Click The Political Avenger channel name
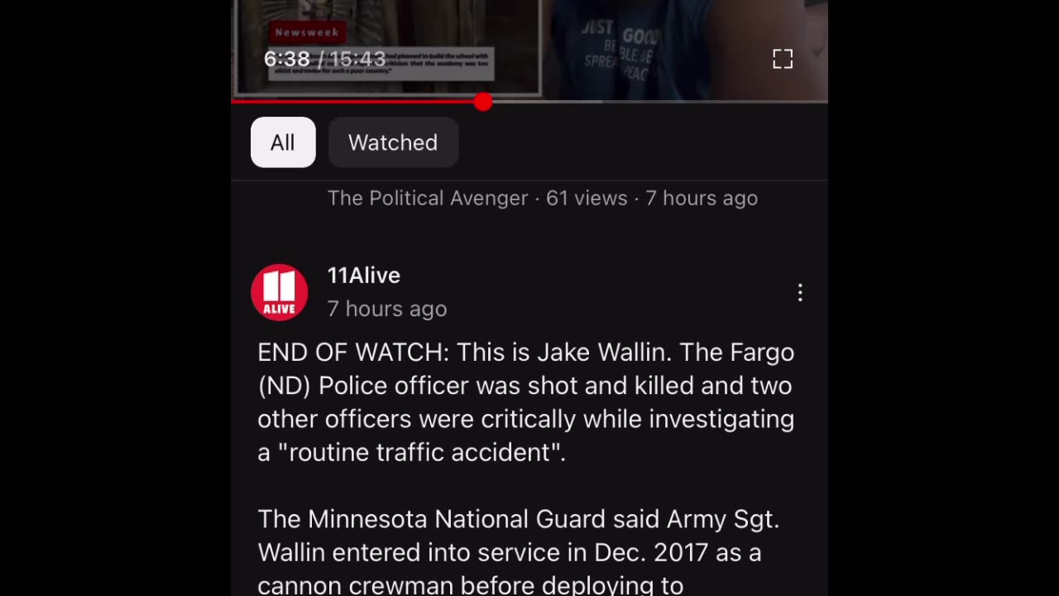The height and width of the screenshot is (596, 1059). (x=427, y=198)
